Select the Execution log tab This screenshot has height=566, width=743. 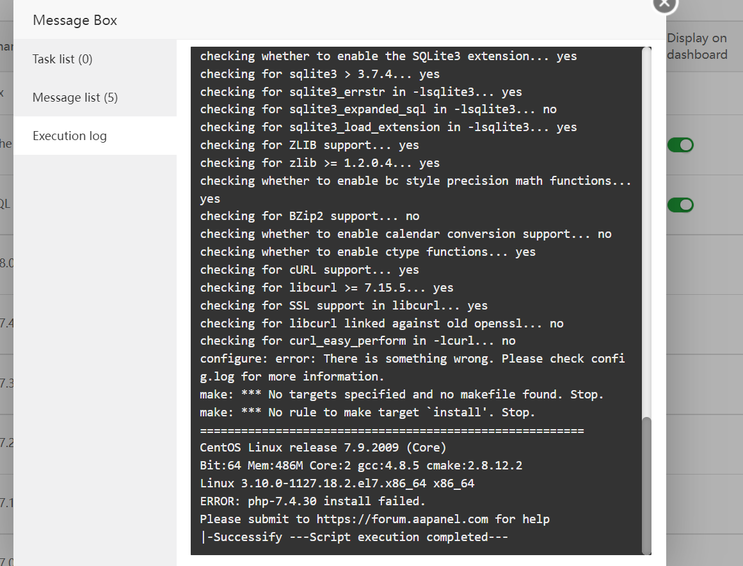coord(70,136)
